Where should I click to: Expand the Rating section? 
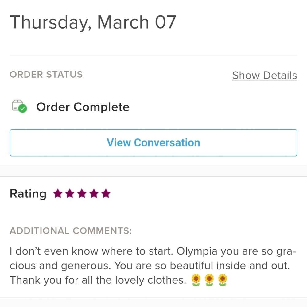point(28,193)
